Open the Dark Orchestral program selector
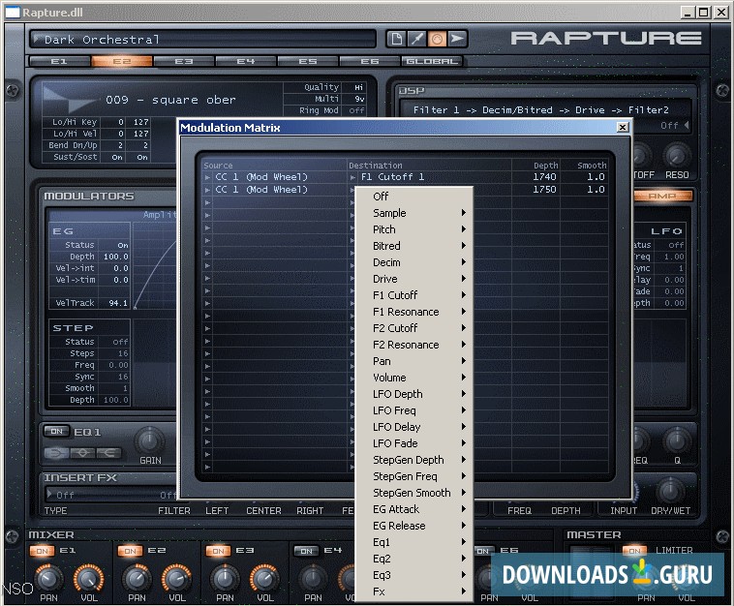This screenshot has width=734, height=606. pyautogui.click(x=203, y=39)
